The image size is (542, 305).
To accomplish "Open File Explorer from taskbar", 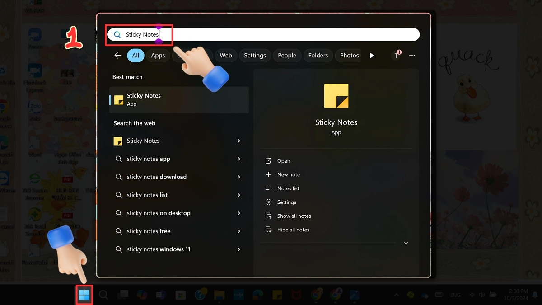I will click(x=219, y=295).
